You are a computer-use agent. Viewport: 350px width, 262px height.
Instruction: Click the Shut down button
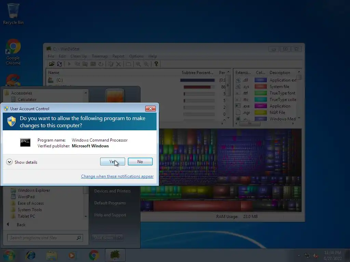[103, 238]
